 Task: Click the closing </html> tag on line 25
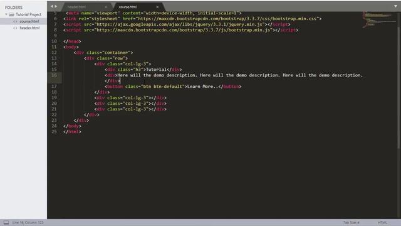(72, 131)
